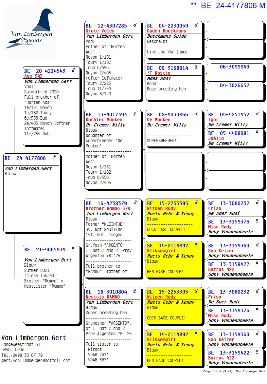The width and height of the screenshot is (267, 384).
Task: Open the gert.van.limbergen@hotmail.com email address
Action: point(36,360)
